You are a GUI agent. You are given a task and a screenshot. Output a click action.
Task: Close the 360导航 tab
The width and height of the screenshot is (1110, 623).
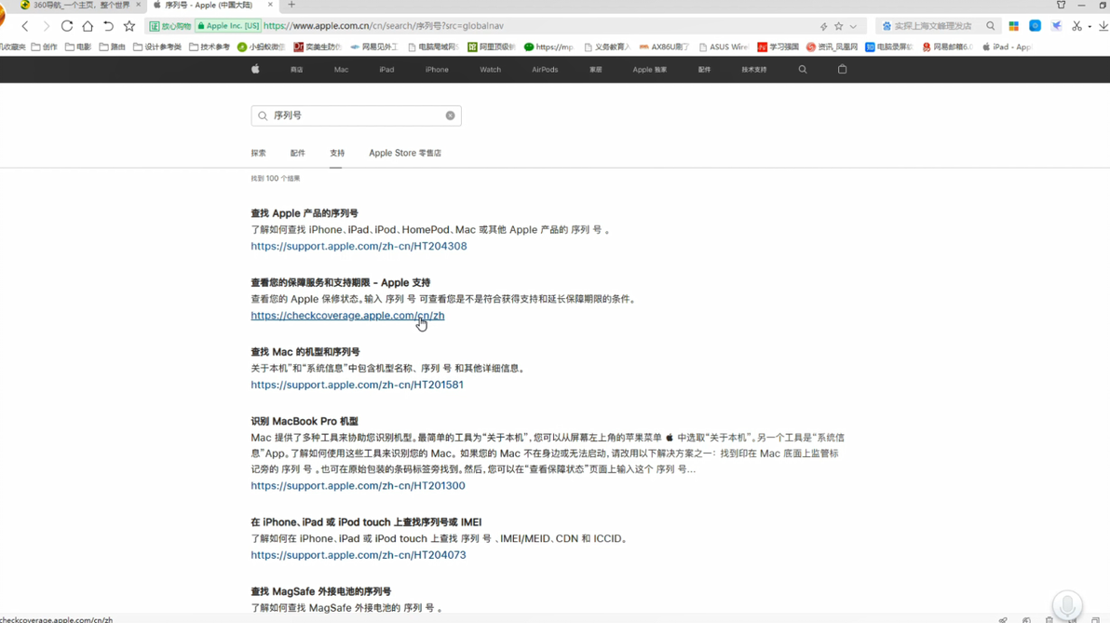pyautogui.click(x=138, y=5)
